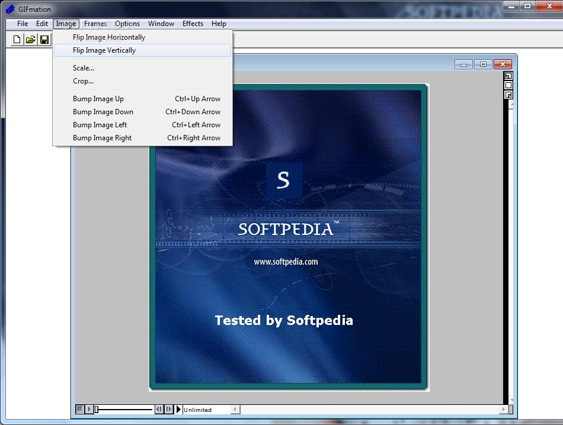Open the Effects menu
Viewport: 563px width, 425px height.
[x=193, y=23]
